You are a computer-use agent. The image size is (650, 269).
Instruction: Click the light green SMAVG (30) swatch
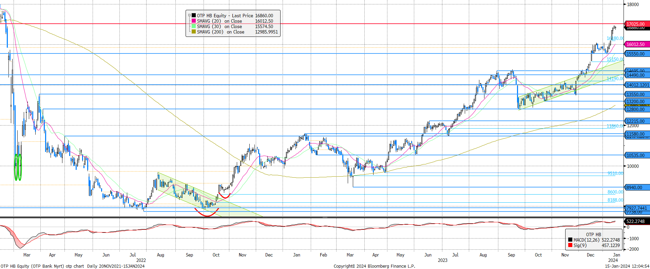[x=194, y=26]
